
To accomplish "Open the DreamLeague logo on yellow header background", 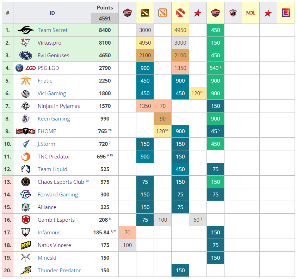I will point(215,13).
